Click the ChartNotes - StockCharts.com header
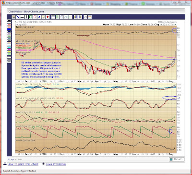 26,12
